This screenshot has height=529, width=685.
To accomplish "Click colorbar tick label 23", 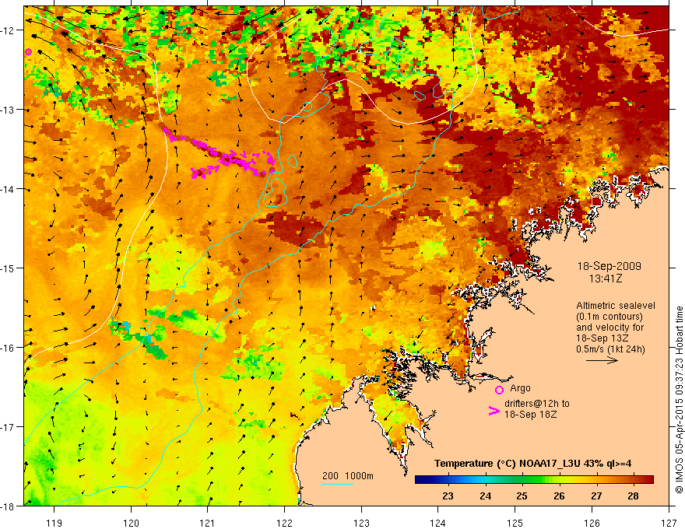I will (x=448, y=496).
